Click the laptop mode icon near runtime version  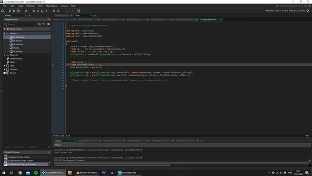tap(310, 6)
